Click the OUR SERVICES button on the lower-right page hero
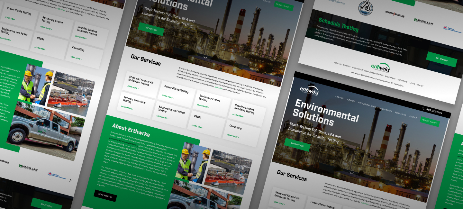 [297, 145]
